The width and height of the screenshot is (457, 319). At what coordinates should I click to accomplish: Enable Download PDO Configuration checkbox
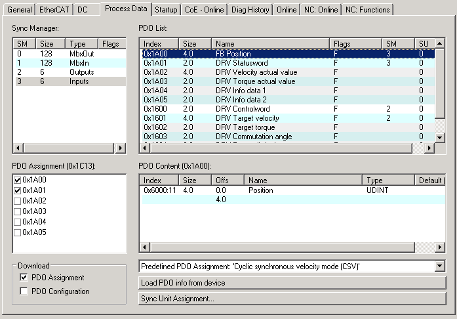coord(24,291)
